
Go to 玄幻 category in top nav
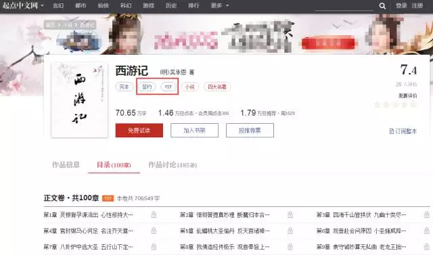[58, 5]
